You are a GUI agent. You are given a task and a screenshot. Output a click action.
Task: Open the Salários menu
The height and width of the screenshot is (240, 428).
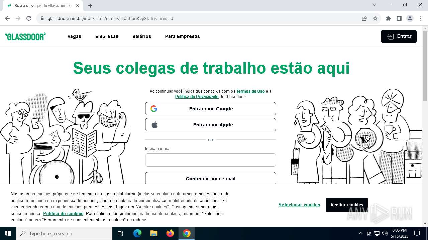pyautogui.click(x=142, y=36)
